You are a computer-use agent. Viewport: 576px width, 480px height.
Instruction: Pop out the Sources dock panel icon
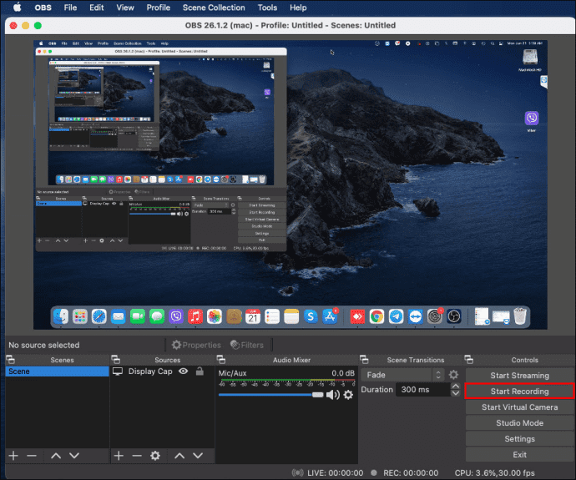click(116, 360)
